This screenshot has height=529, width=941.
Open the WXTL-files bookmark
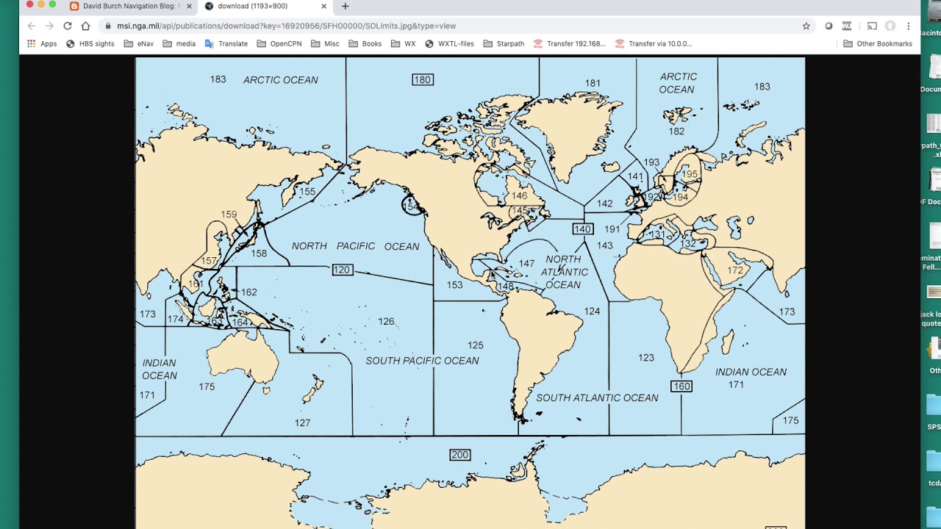tap(449, 43)
